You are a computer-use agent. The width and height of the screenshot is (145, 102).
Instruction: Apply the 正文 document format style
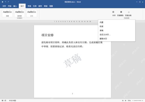(x=32, y=13)
